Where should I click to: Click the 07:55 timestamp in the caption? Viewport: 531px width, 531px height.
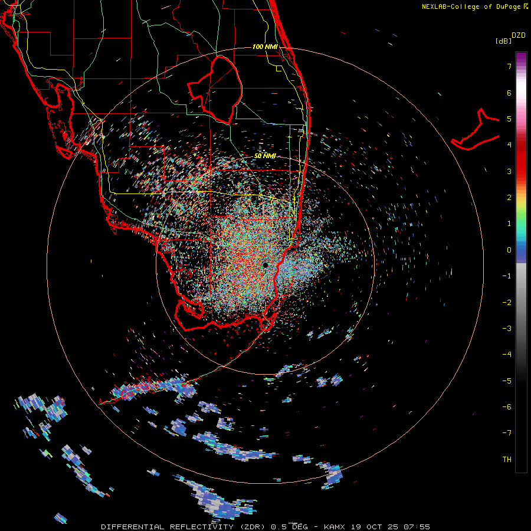[417, 527]
